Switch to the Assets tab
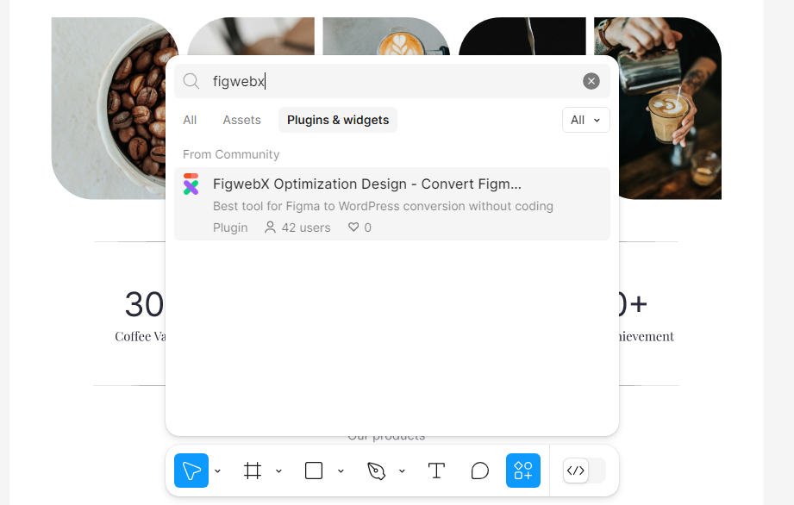Screen dimensions: 794x505 pos(241,120)
